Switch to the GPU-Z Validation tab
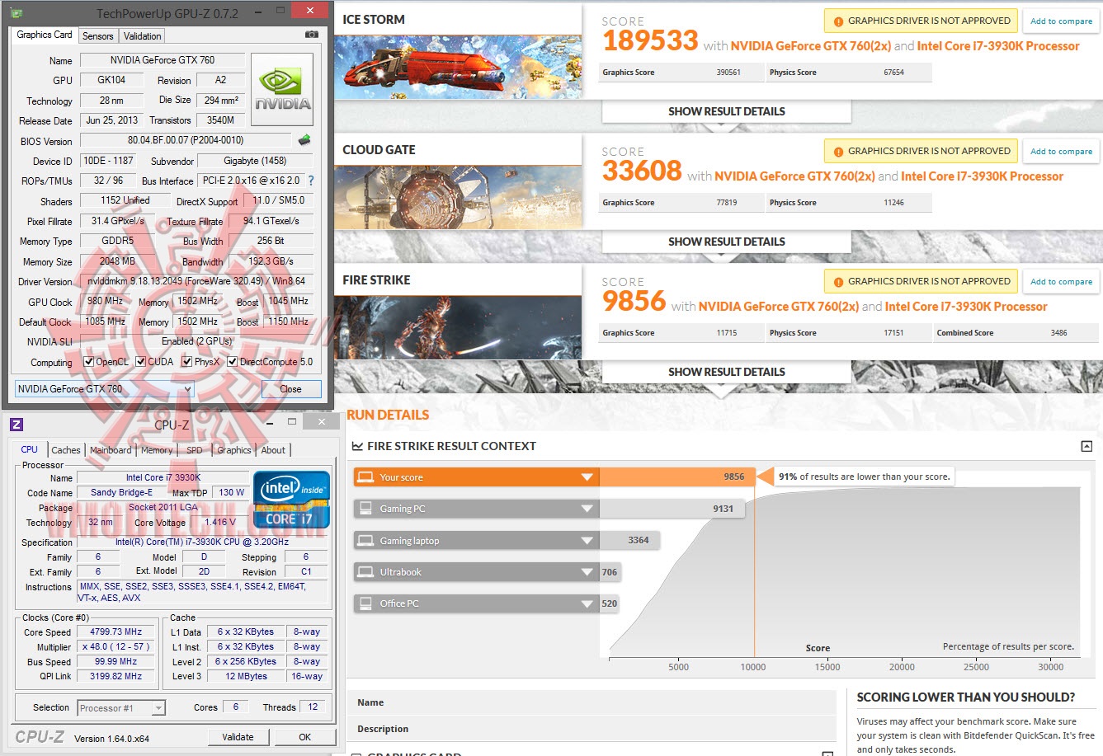 pyautogui.click(x=143, y=36)
